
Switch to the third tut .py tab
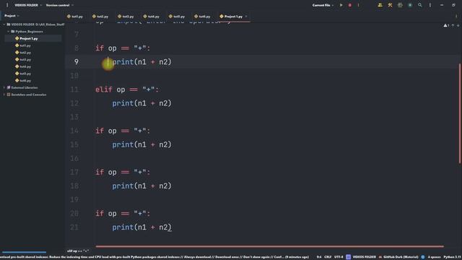(126, 17)
